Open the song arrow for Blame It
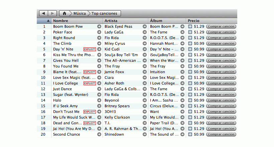The width and height of the screenshot is (274, 147). pyautogui.click(x=99, y=72)
